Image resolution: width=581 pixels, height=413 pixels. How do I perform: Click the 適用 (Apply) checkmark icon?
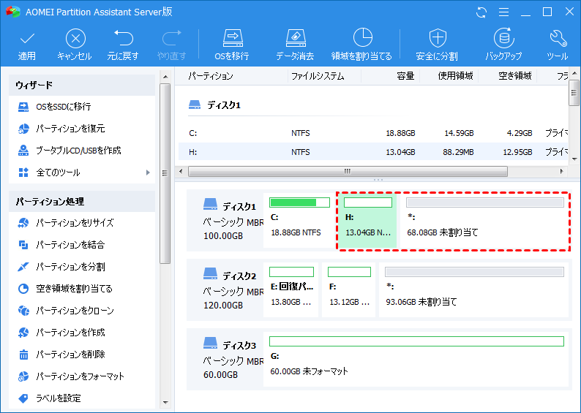pos(27,39)
